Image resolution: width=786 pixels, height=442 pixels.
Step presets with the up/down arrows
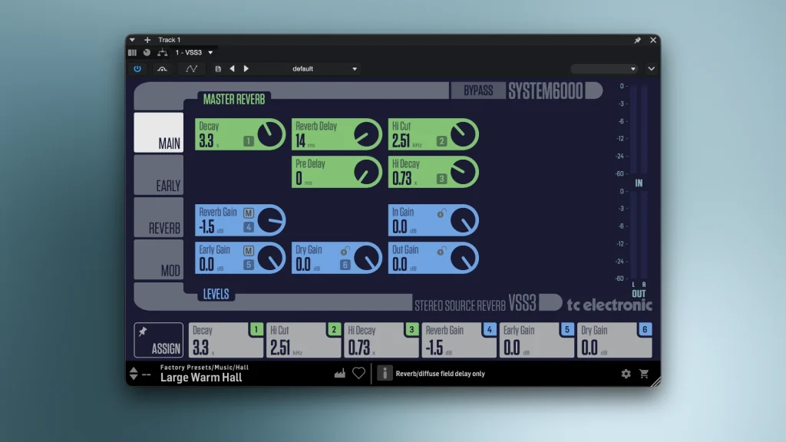point(134,374)
